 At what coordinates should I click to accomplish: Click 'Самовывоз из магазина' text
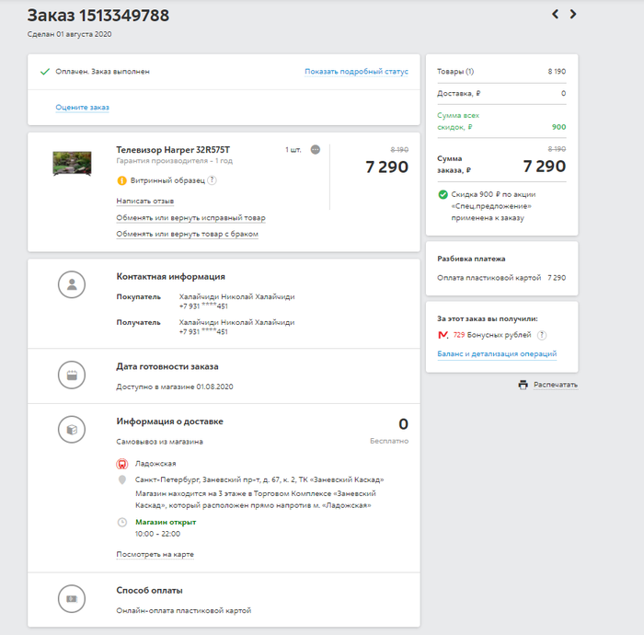[x=159, y=442]
